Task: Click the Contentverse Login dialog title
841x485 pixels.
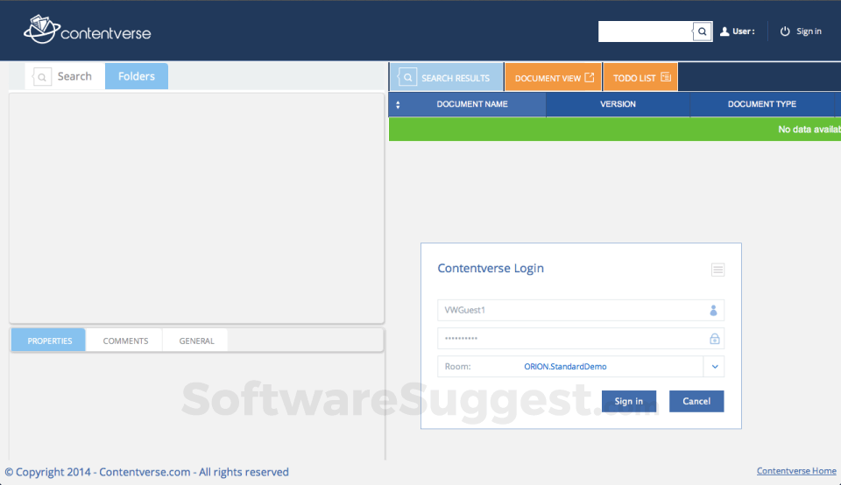Action: [491, 268]
